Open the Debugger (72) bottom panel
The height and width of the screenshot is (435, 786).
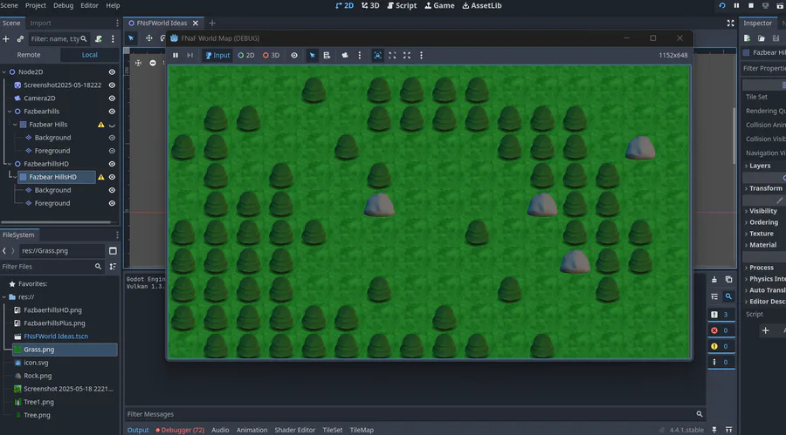(x=180, y=430)
